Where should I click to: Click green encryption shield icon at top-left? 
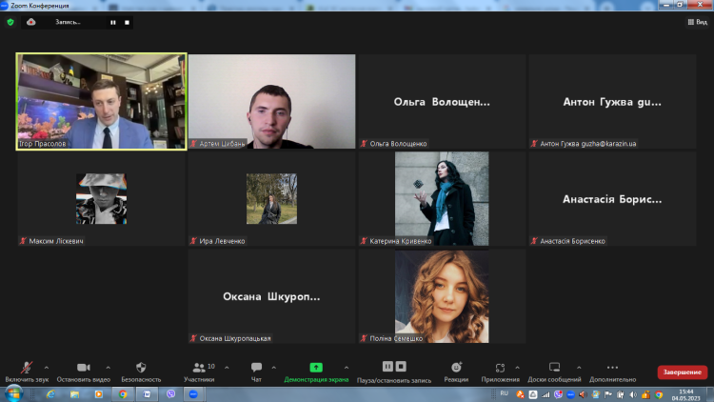11,22
